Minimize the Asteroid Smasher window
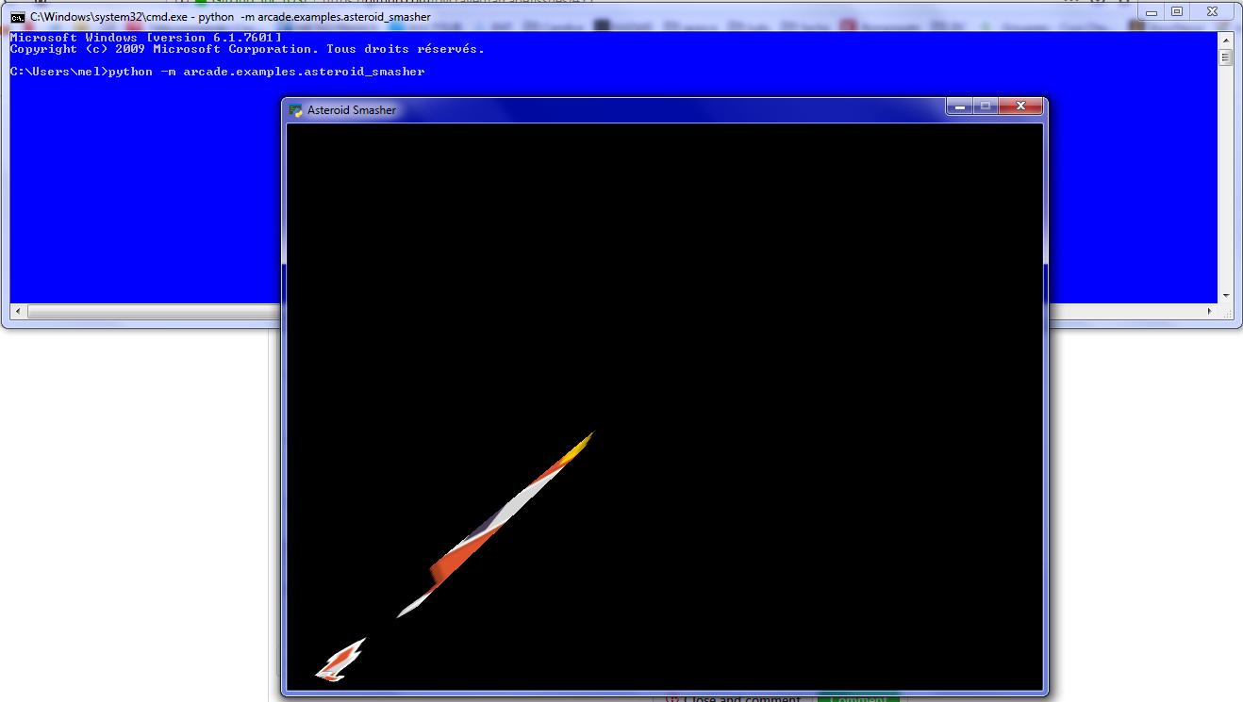Viewport: 1243px width, 702px height. pos(959,106)
